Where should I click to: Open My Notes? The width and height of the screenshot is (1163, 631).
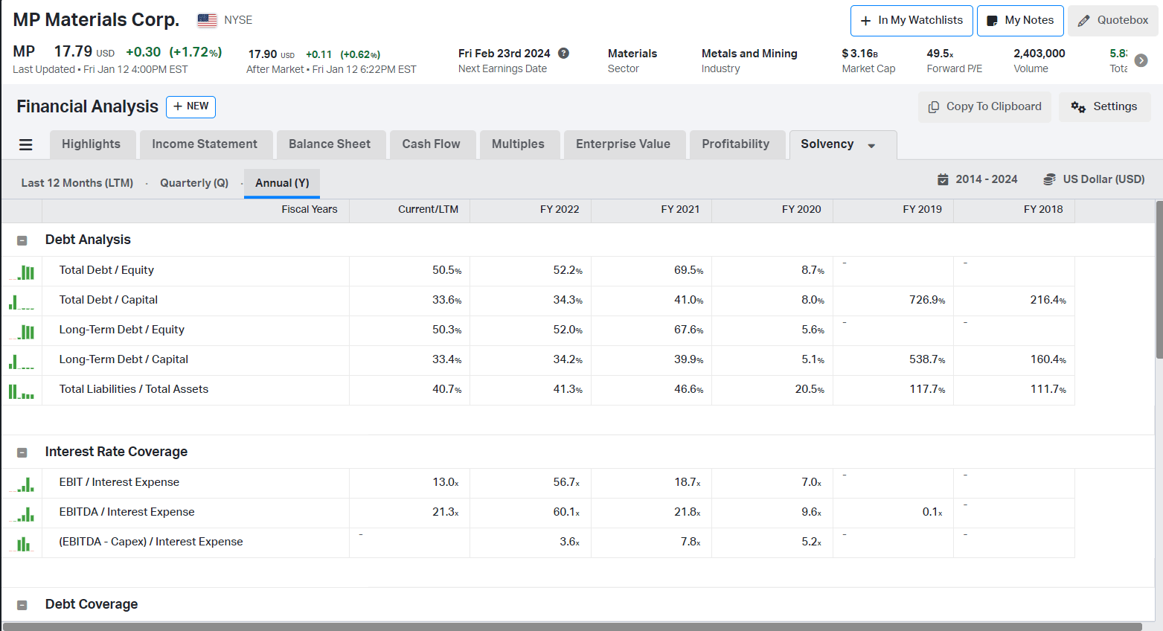click(1020, 20)
